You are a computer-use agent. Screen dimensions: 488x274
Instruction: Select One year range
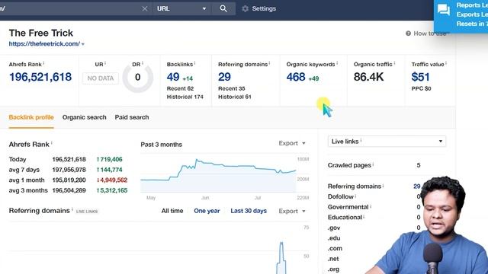(207, 211)
